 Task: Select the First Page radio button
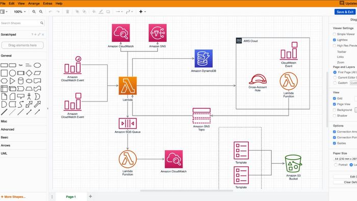[335, 72]
